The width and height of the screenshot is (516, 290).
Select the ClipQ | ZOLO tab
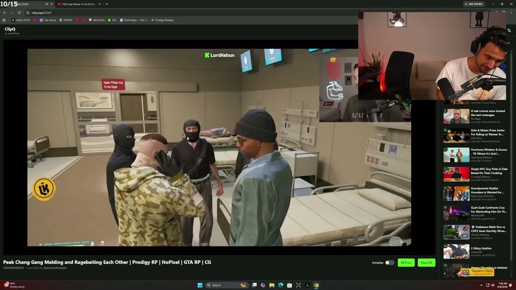(27, 4)
